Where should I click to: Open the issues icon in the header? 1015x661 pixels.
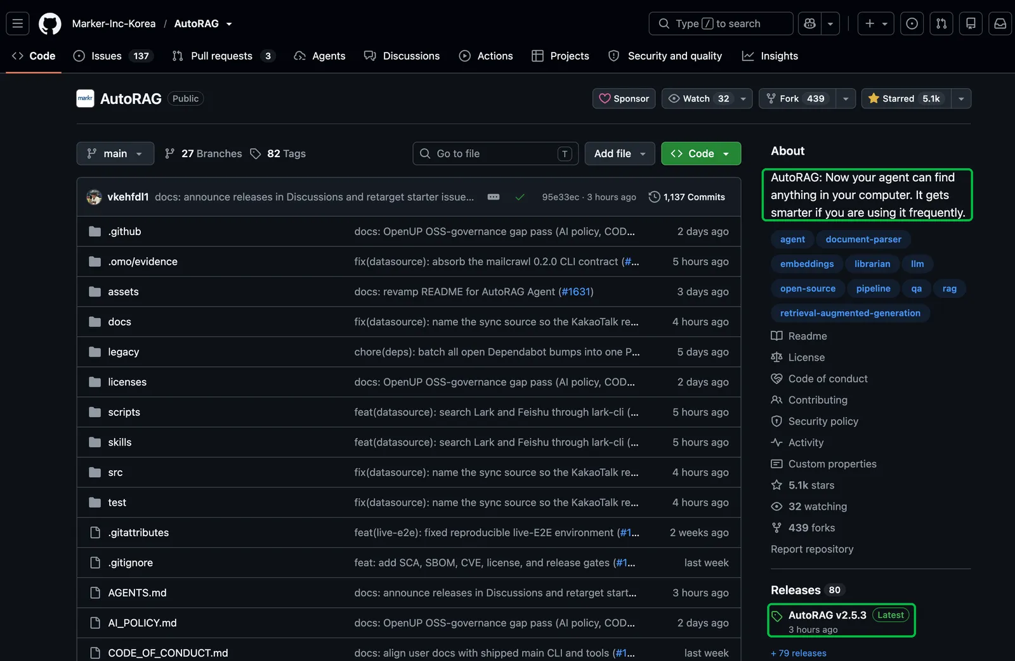912,23
